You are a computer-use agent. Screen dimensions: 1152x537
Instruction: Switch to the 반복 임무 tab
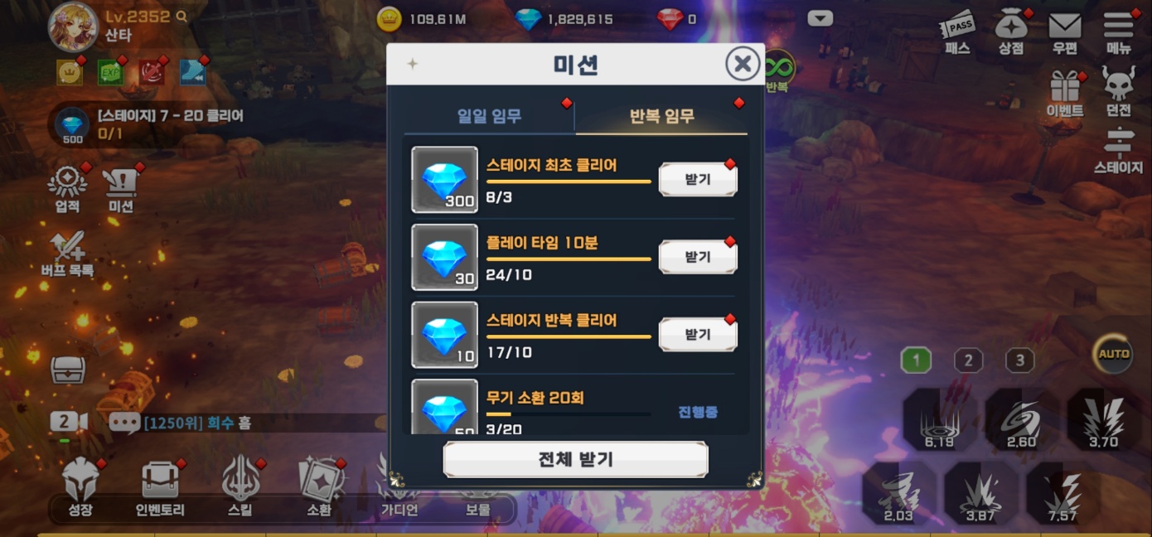[661, 116]
